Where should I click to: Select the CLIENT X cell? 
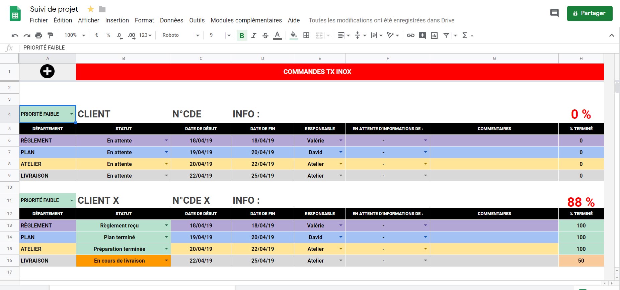coord(124,200)
